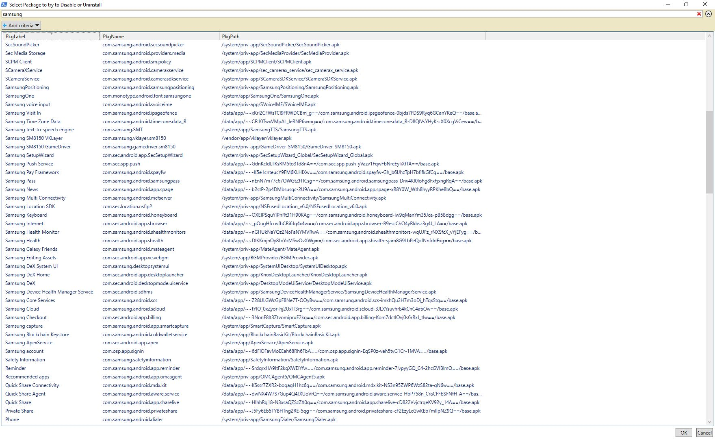Clear the samsung filter with the red X
The height and width of the screenshot is (439, 715).
coord(699,14)
